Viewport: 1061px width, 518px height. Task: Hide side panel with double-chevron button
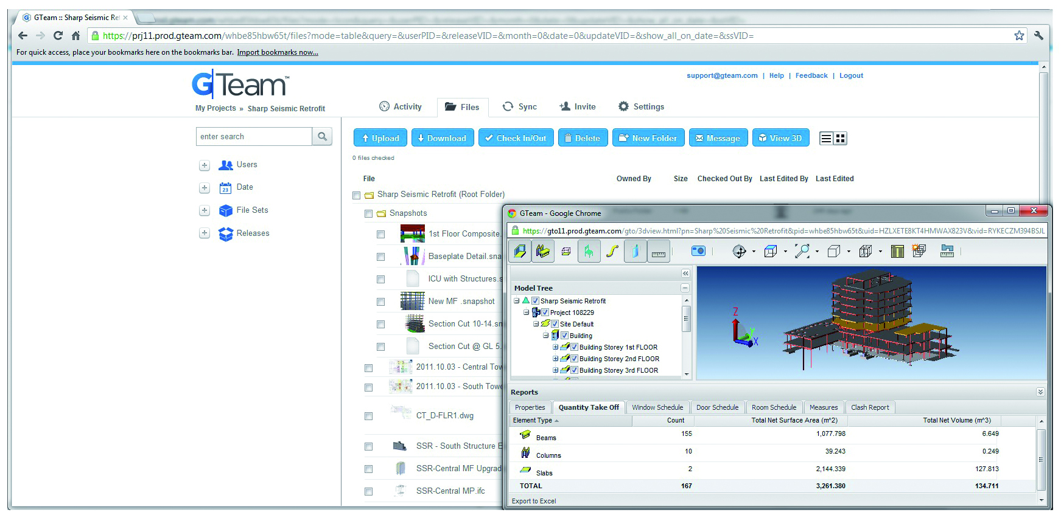point(685,274)
